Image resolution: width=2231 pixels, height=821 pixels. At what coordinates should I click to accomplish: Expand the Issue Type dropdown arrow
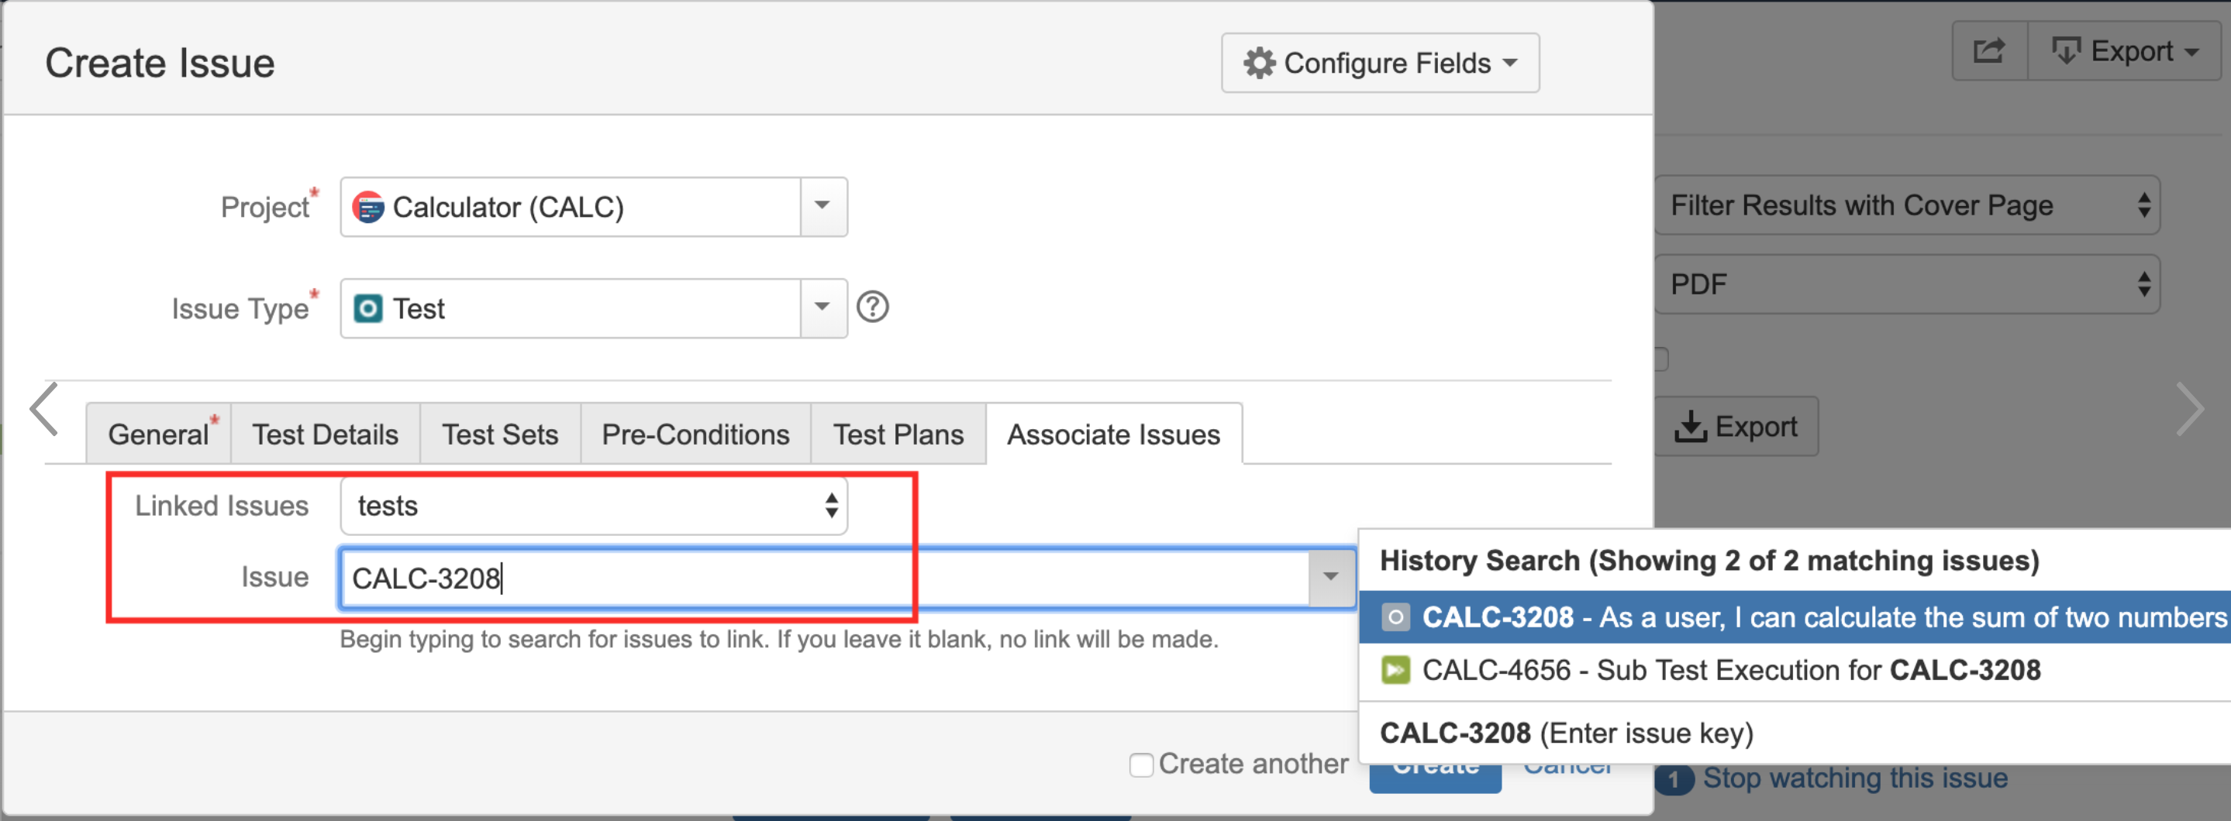tap(822, 308)
